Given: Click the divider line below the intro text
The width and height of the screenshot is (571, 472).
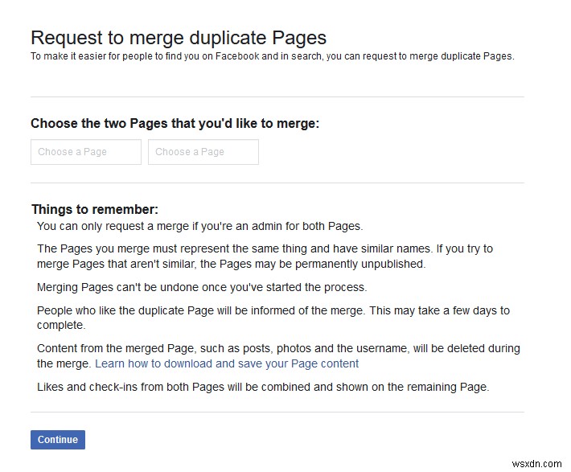Looking at the screenshot, I should [x=277, y=96].
